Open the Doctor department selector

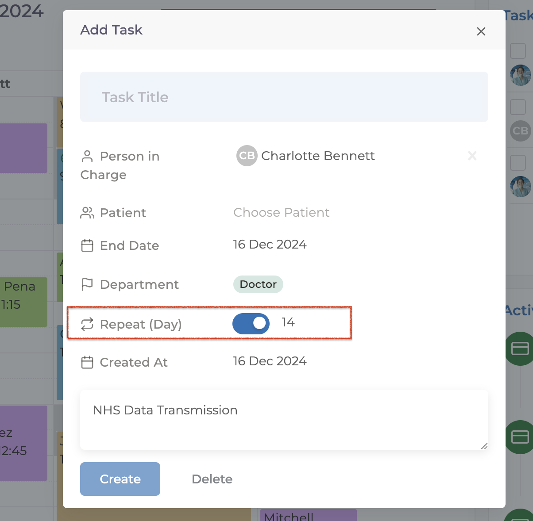pyautogui.click(x=258, y=284)
